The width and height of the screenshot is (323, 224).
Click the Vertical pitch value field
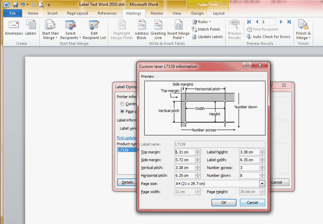pos(184,168)
